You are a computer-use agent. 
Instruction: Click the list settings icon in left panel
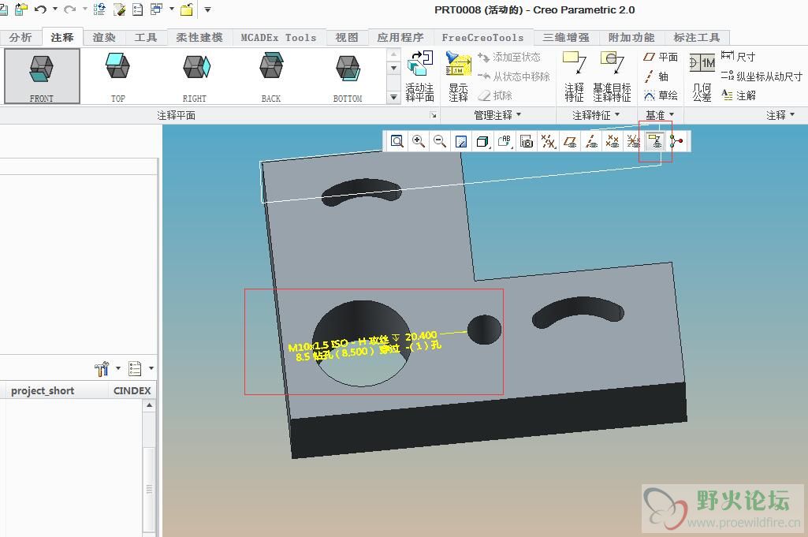(x=135, y=368)
